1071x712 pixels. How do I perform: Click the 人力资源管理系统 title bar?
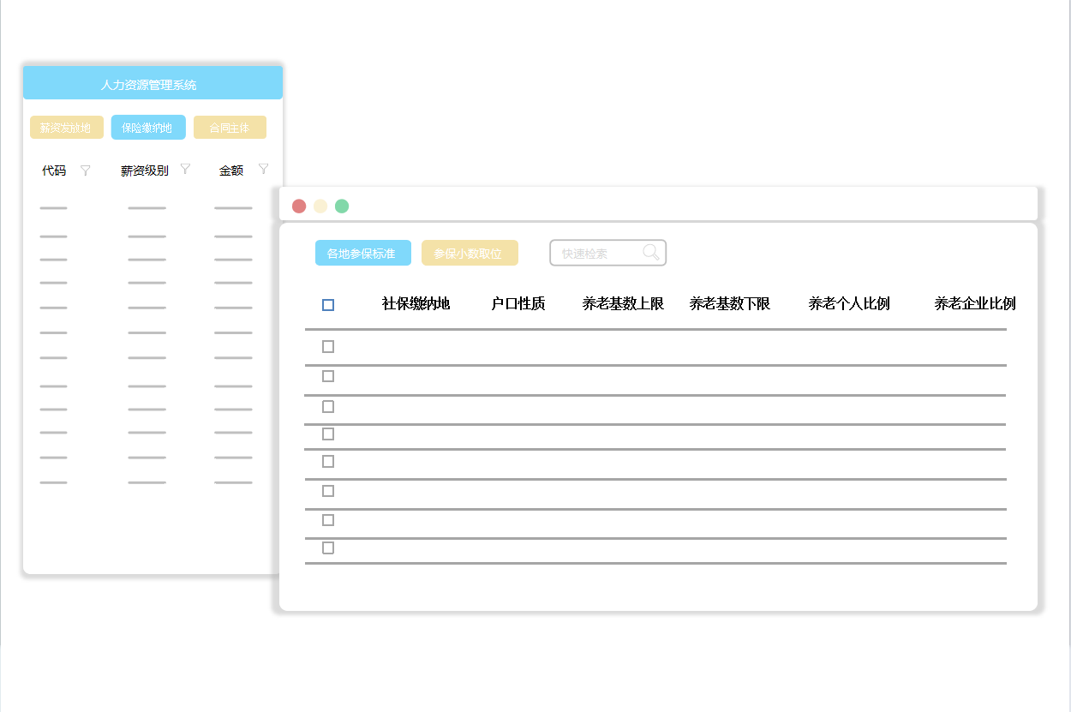pos(153,83)
